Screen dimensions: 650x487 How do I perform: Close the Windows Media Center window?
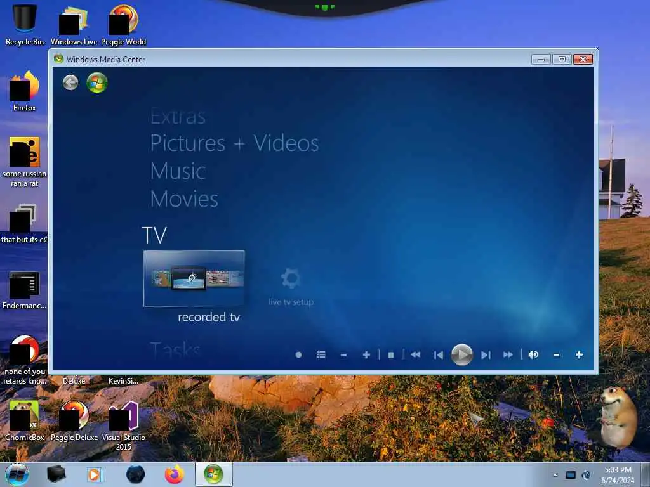click(x=583, y=60)
